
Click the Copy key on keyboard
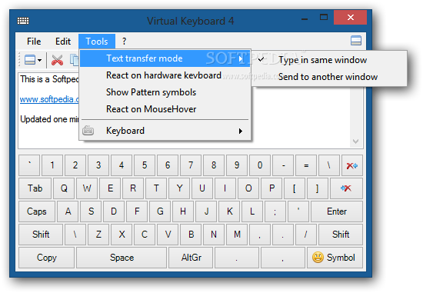coord(46,258)
